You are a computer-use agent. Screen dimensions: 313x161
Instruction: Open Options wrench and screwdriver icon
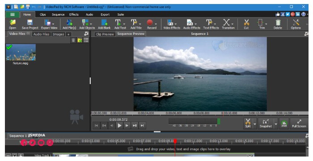pyautogui.click(x=296, y=22)
